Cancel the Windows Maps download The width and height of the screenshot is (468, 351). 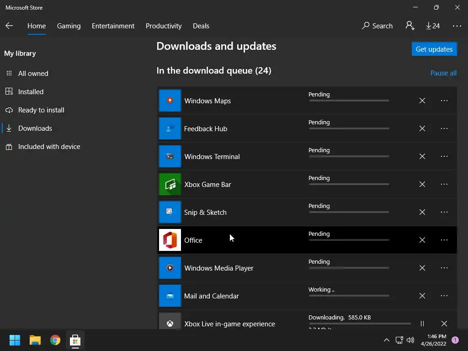coord(422,101)
